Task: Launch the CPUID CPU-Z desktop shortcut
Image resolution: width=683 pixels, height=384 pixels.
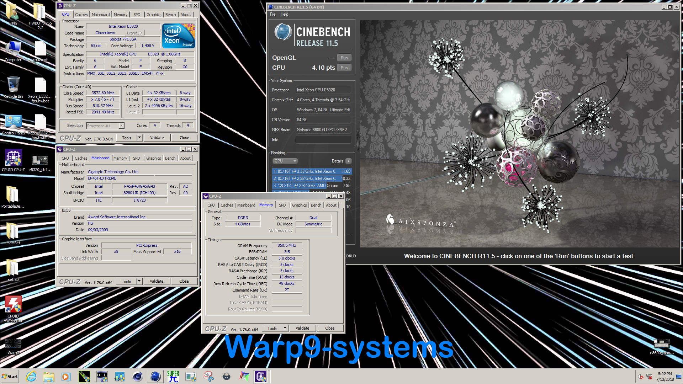Action: [13, 161]
